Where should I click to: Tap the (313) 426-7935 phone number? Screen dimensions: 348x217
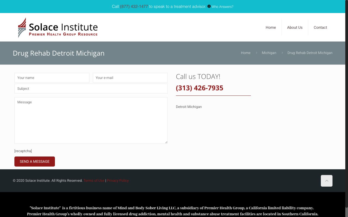point(200,88)
